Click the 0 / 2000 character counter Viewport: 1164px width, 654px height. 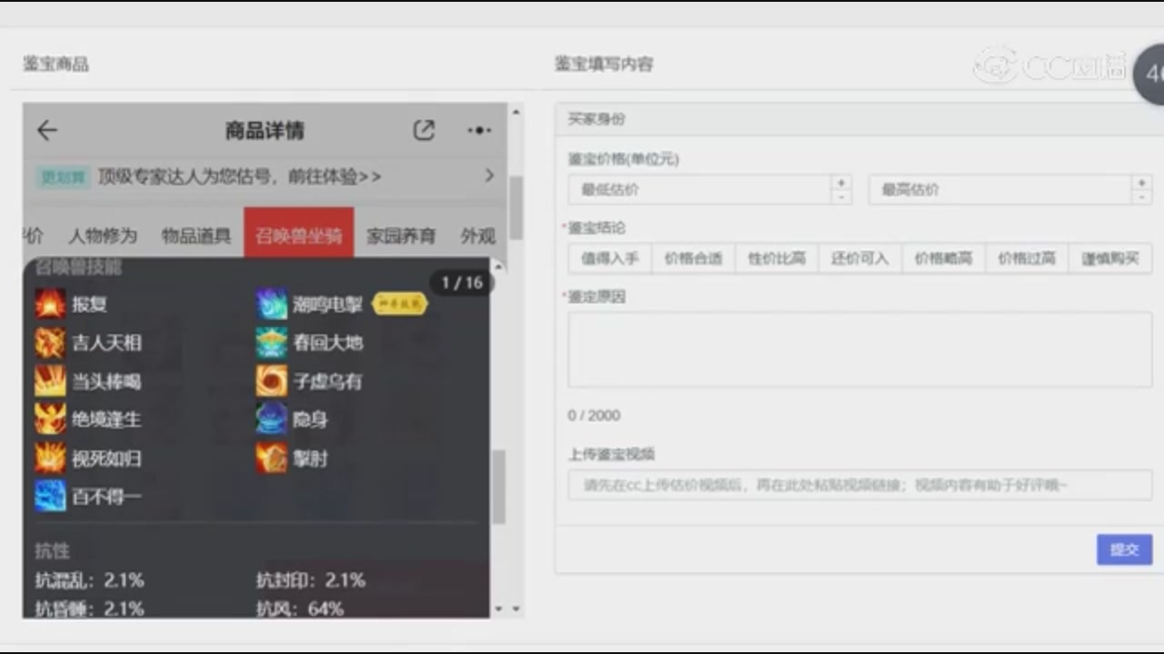[x=594, y=415]
